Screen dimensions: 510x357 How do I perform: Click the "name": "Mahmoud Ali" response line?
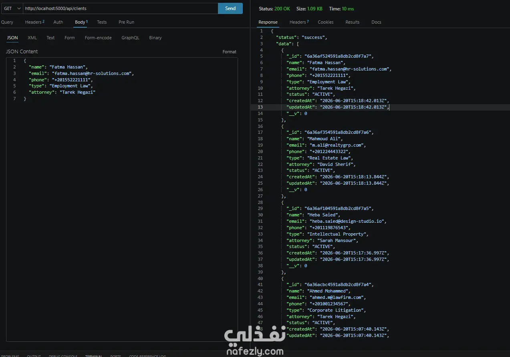[x=314, y=139]
